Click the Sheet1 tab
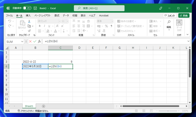Image resolution: width=196 pixels, height=117 pixels. click(29, 106)
